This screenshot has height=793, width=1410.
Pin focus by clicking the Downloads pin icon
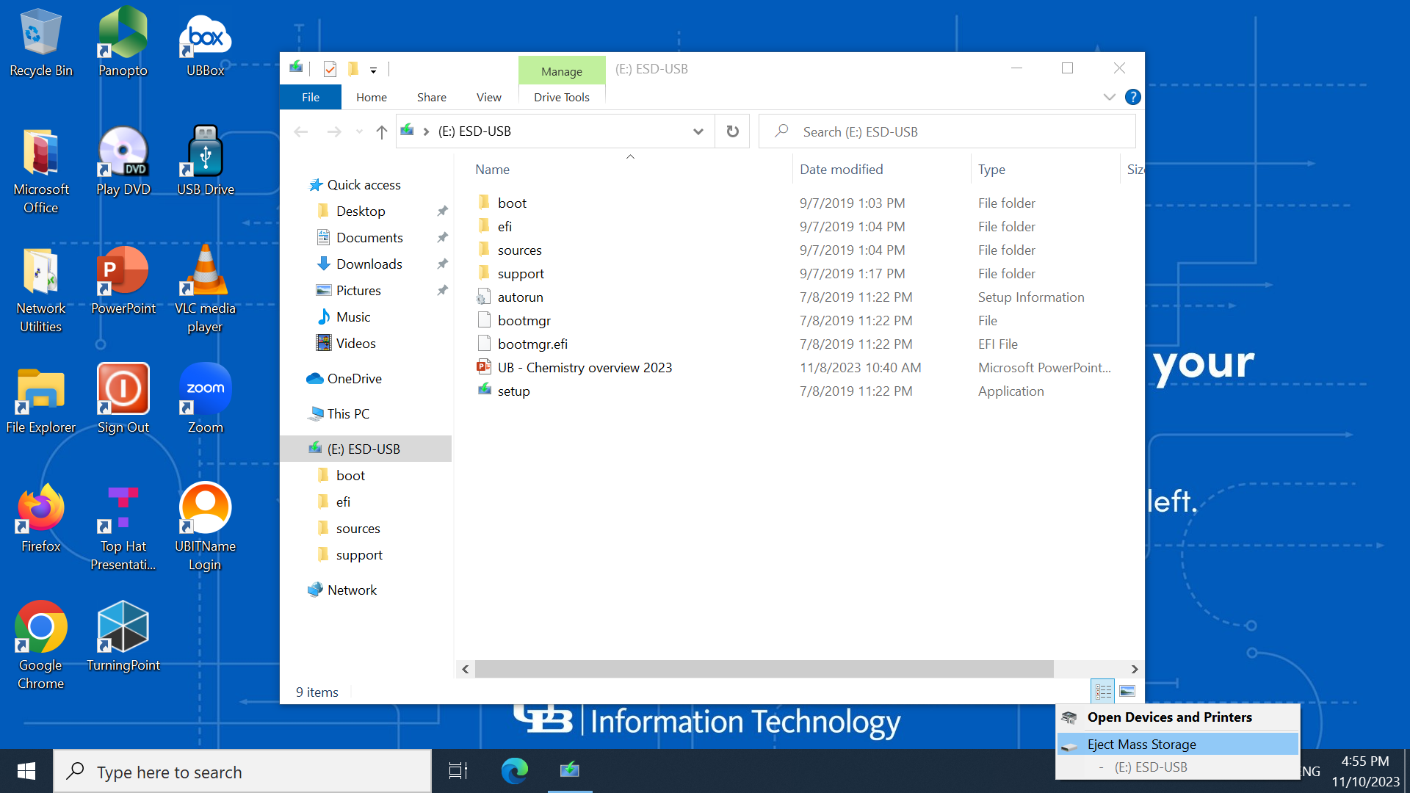(442, 264)
